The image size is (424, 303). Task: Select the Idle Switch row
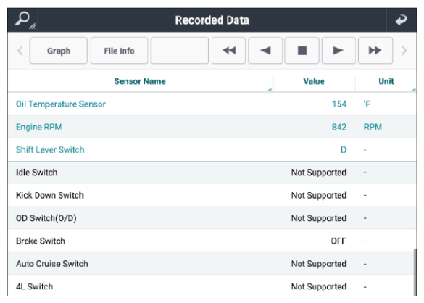click(212, 173)
